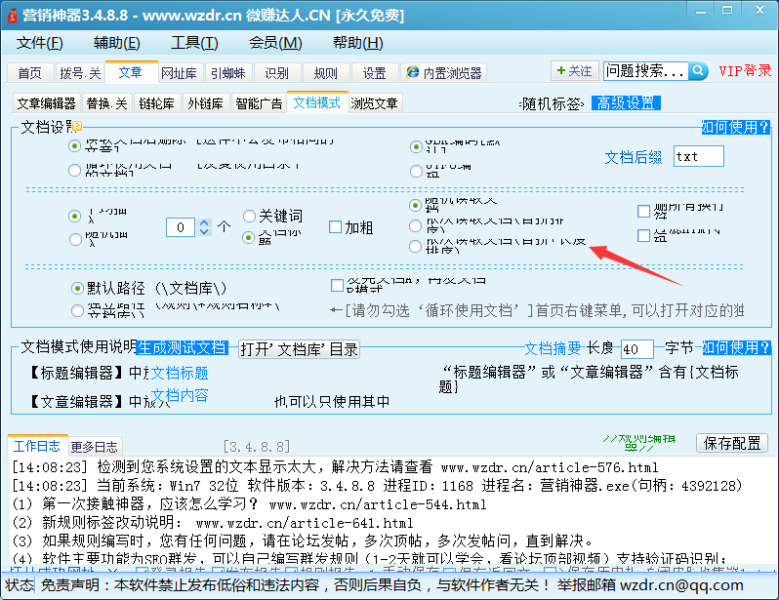The height and width of the screenshot is (600, 779).
Task: Click the 保存配置 button
Action: click(x=731, y=443)
